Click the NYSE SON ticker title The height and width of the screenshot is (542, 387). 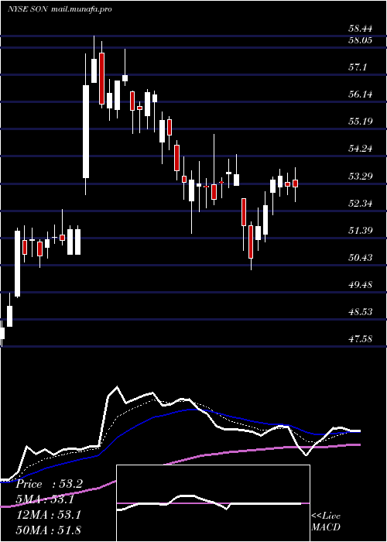tap(29, 9)
